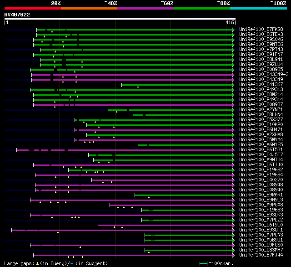Viewport: 291px width, 267px height.
Task: Select the UniRef100_B6U471 label
Action: click(x=261, y=130)
